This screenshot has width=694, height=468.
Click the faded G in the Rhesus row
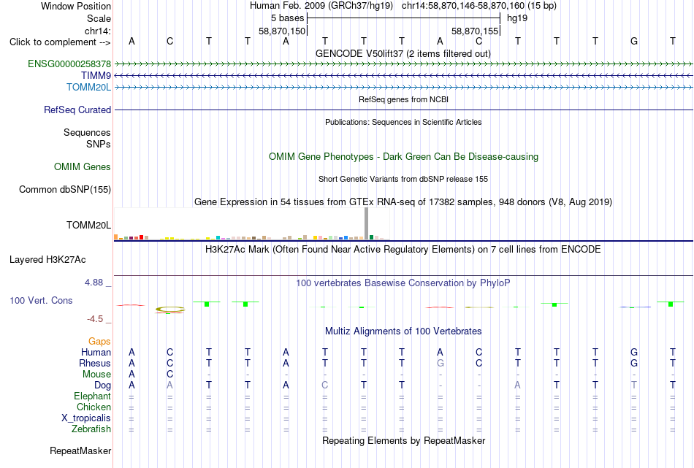click(440, 363)
